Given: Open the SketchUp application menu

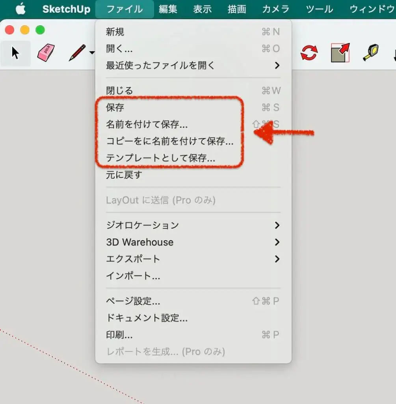Looking at the screenshot, I should click(66, 9).
